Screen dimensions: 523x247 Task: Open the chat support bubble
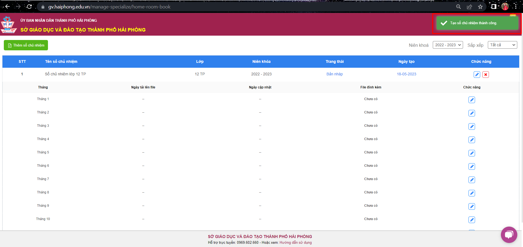[x=509, y=234]
